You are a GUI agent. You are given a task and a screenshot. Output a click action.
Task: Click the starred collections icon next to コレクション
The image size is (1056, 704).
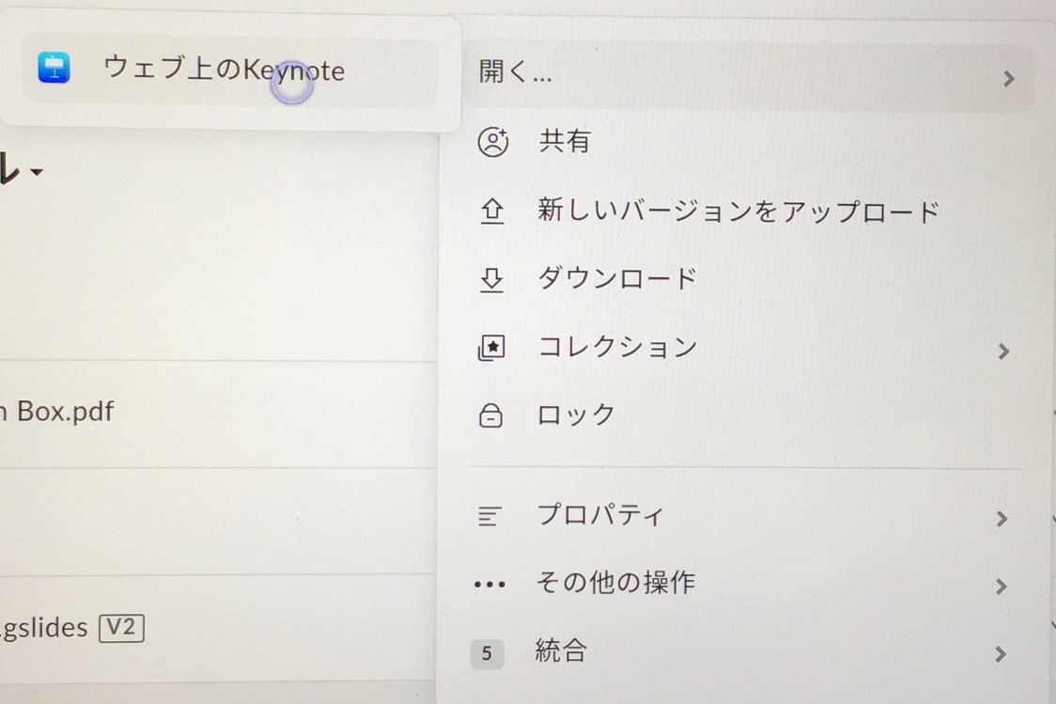pyautogui.click(x=490, y=348)
